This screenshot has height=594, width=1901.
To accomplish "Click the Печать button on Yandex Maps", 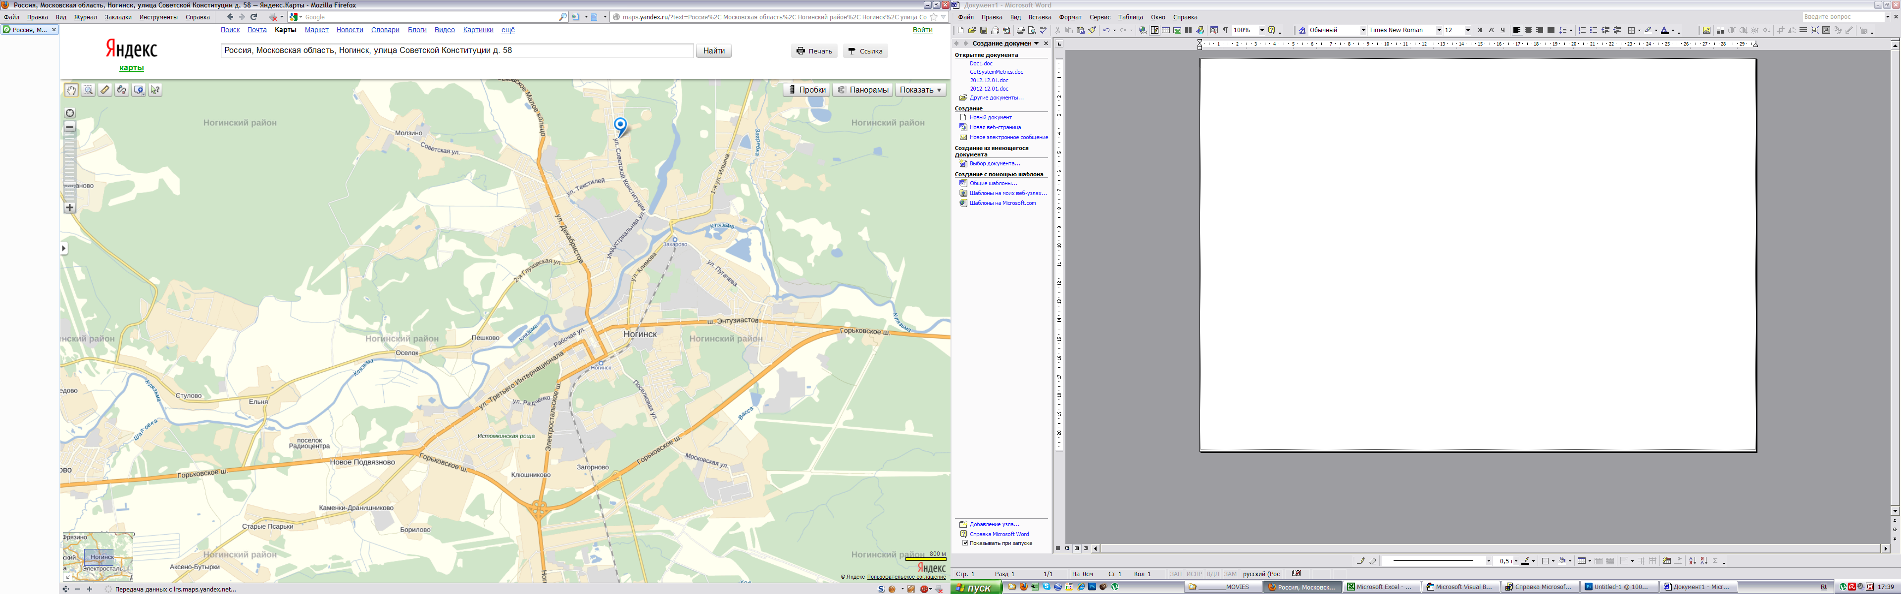I will pyautogui.click(x=814, y=51).
